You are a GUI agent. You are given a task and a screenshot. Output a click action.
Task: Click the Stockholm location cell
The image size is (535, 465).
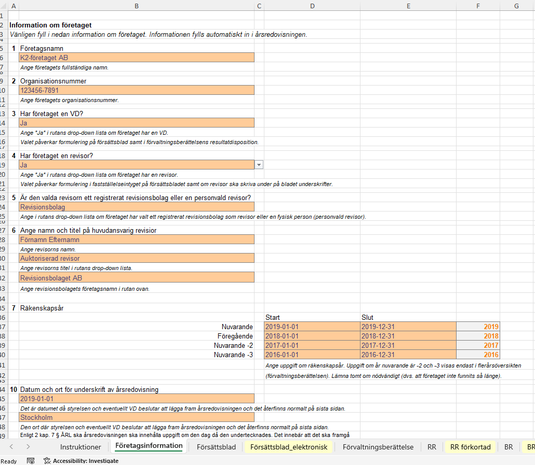coord(137,417)
